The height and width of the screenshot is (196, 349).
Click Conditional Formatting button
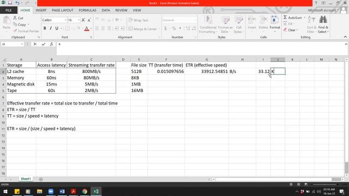coord(208,24)
